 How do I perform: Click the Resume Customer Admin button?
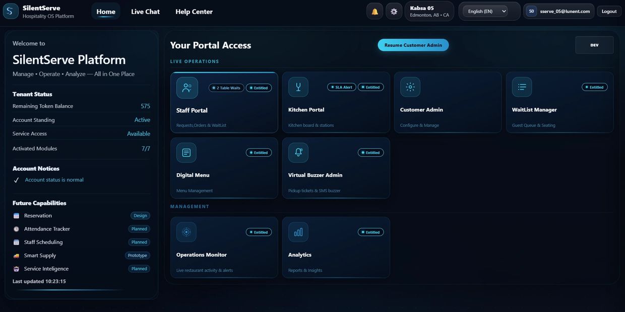pyautogui.click(x=413, y=45)
